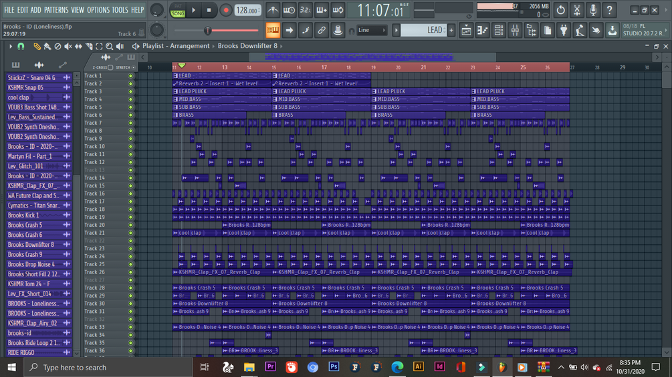Open the mixer window icon
672x377 pixels.
click(515, 30)
